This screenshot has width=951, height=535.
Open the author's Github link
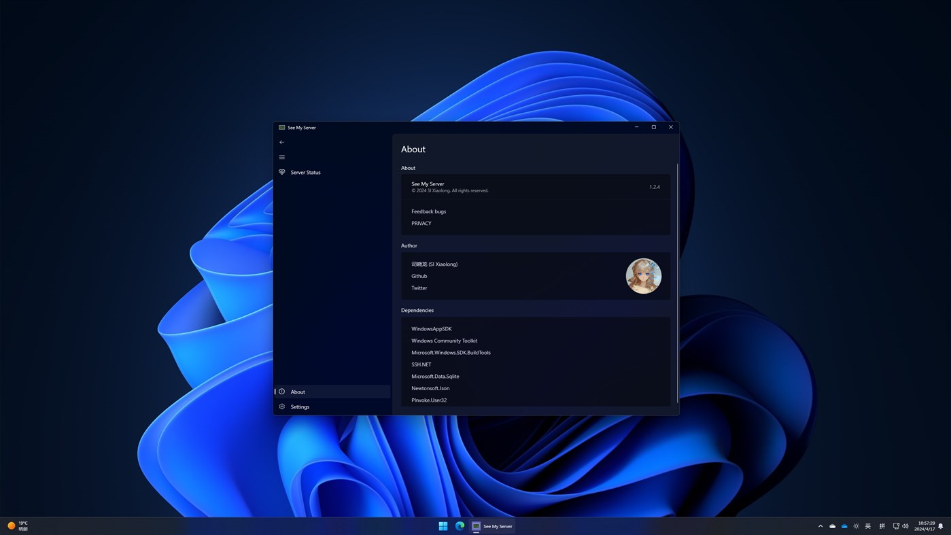[419, 276]
